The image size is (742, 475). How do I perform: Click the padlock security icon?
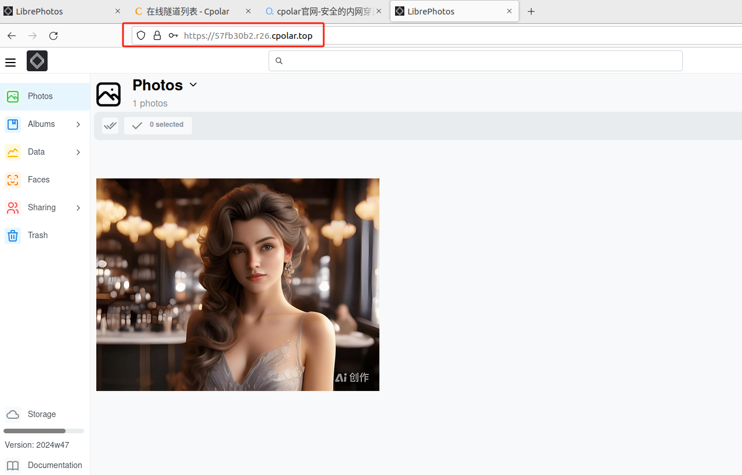[157, 35]
